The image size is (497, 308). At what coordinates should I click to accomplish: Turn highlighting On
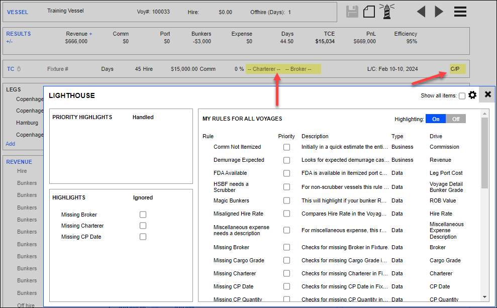(x=436, y=119)
